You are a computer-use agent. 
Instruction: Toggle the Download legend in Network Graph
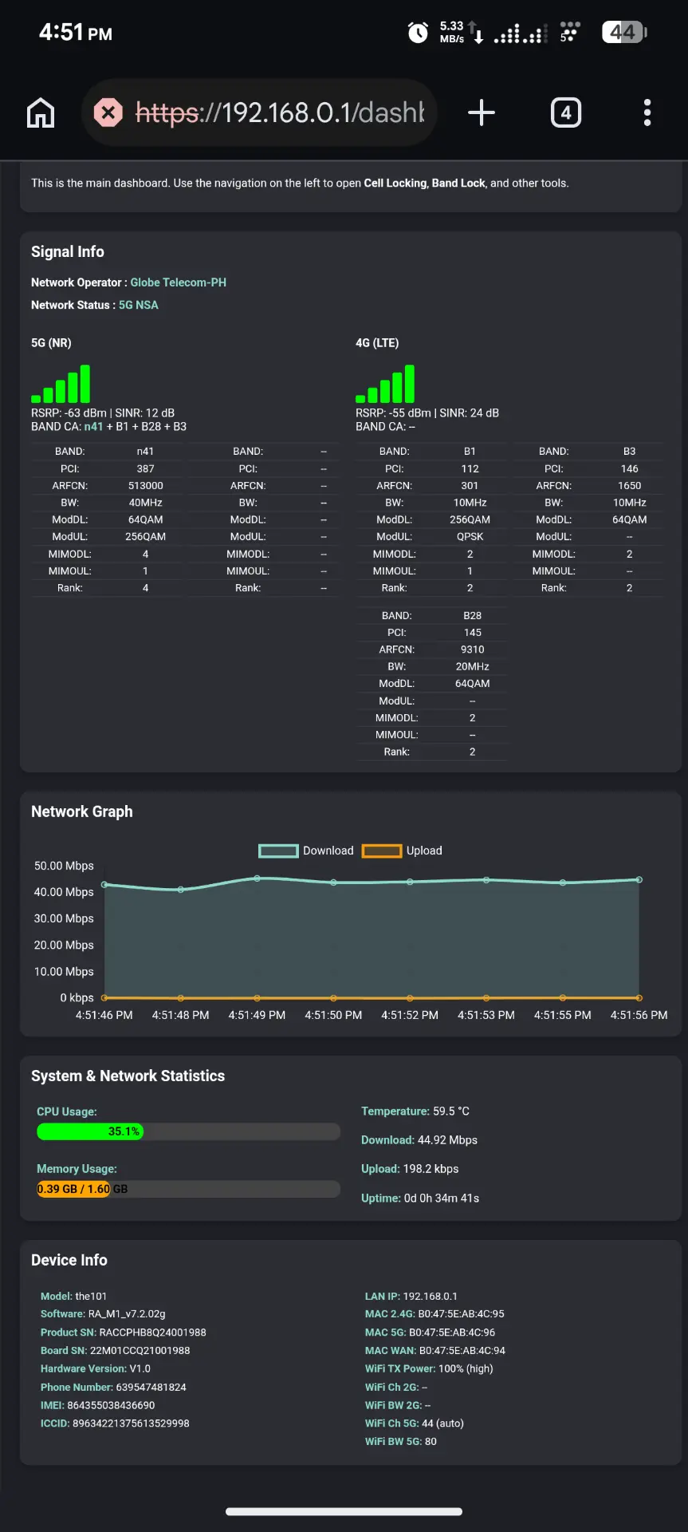(x=306, y=851)
